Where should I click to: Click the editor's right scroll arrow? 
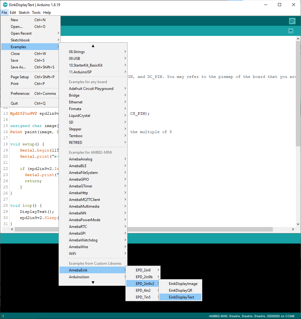click(x=293, y=229)
